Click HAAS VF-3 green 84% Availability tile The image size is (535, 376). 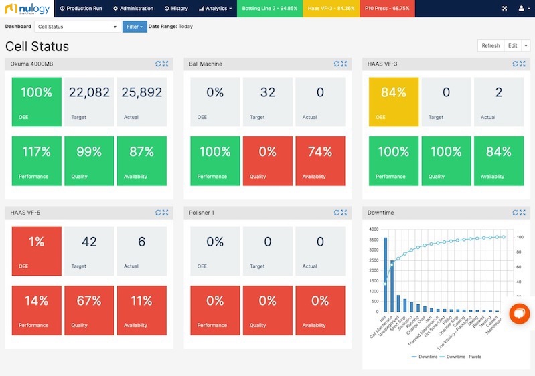click(499, 161)
